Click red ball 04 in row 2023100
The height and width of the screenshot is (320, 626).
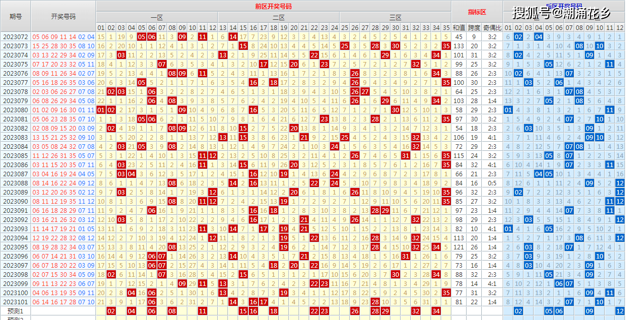tap(131, 293)
